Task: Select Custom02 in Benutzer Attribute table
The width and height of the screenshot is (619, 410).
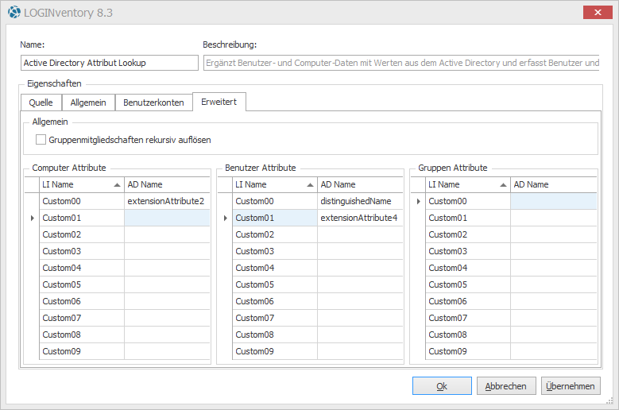Action: (275, 234)
